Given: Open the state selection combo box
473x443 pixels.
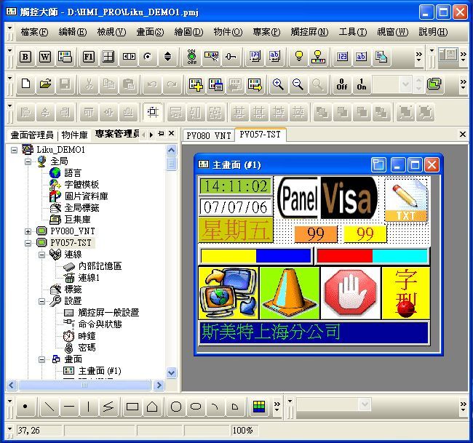Looking at the screenshot, I should click(396, 84).
